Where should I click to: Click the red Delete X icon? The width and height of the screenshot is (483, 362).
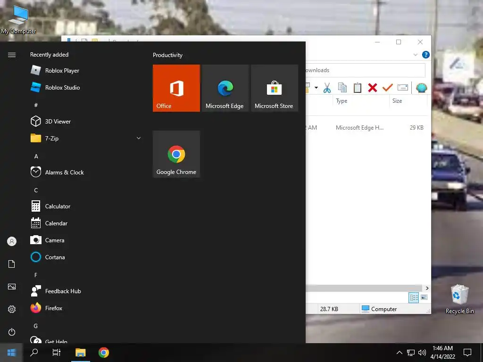pos(373,88)
